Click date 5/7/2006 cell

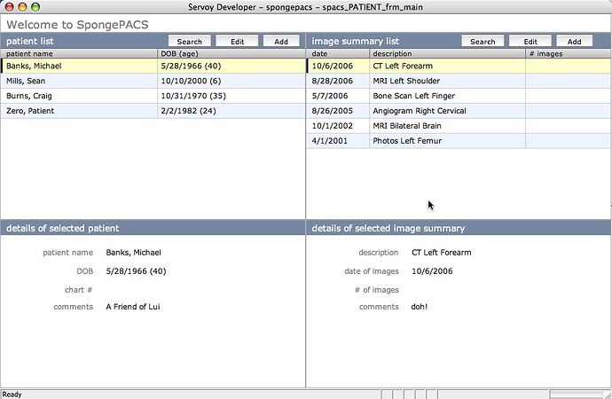[338, 96]
